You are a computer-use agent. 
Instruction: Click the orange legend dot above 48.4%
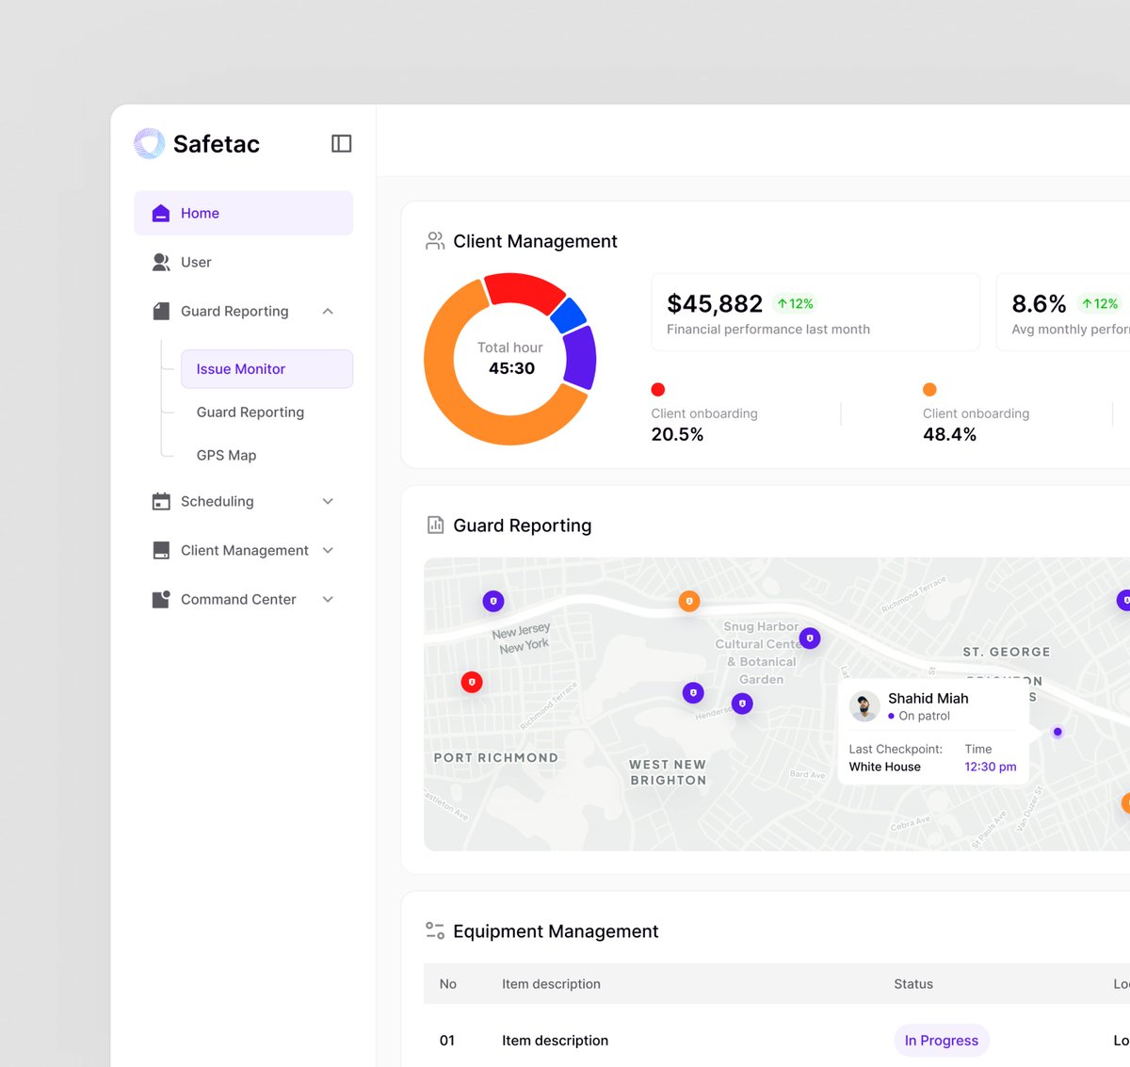tap(929, 389)
